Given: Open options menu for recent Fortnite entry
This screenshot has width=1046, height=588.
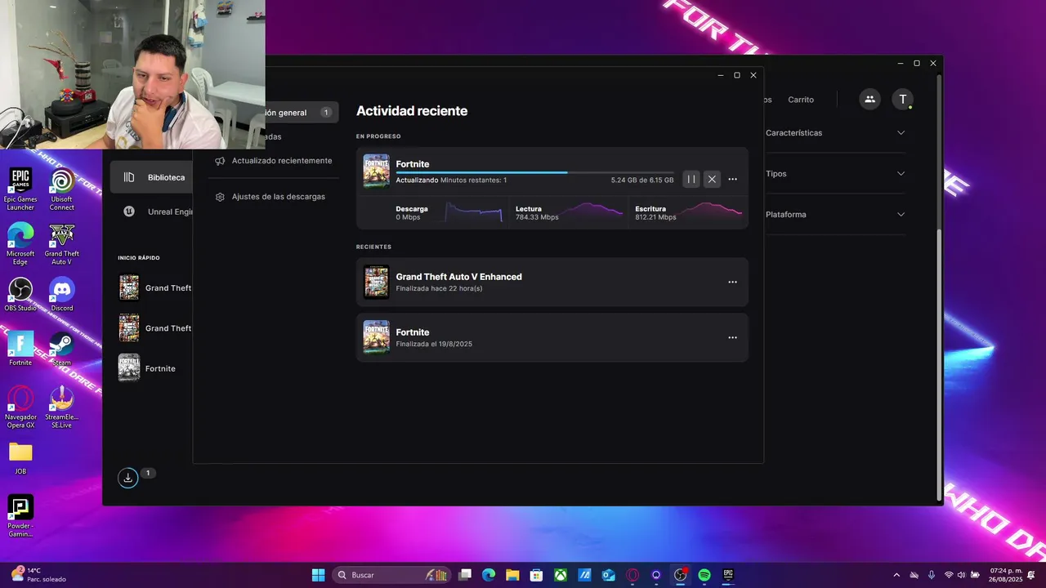Looking at the screenshot, I should click(x=732, y=337).
